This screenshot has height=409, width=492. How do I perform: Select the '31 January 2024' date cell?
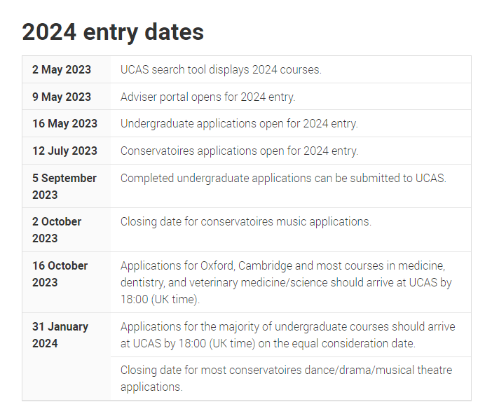[x=60, y=335]
